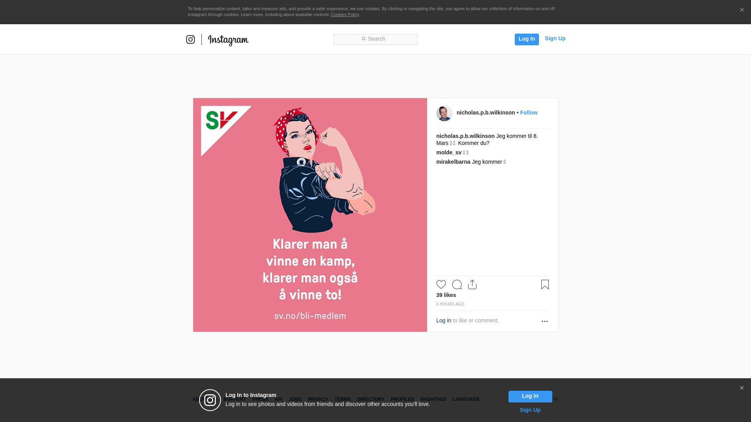The height and width of the screenshot is (422, 751).
Task: Open the LANGUAGE footer selector
Action: 466,399
